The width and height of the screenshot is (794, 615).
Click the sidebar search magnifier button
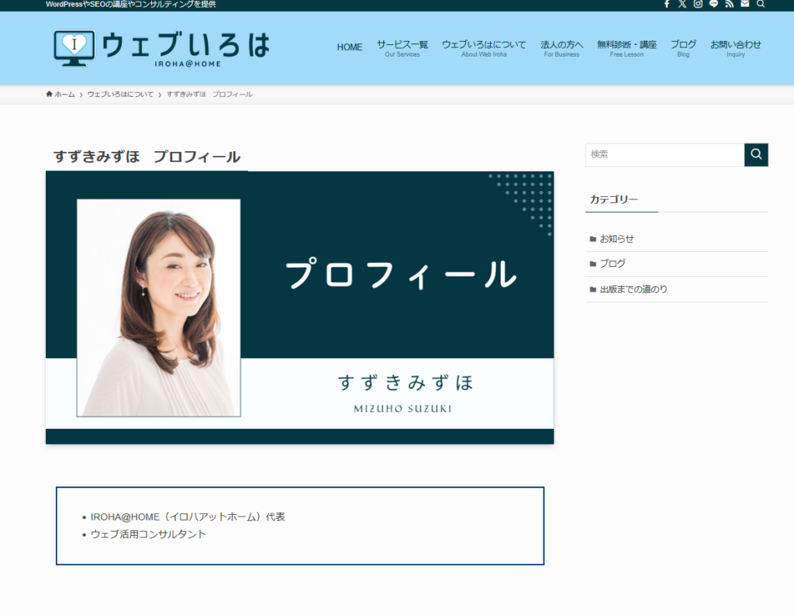click(x=756, y=154)
